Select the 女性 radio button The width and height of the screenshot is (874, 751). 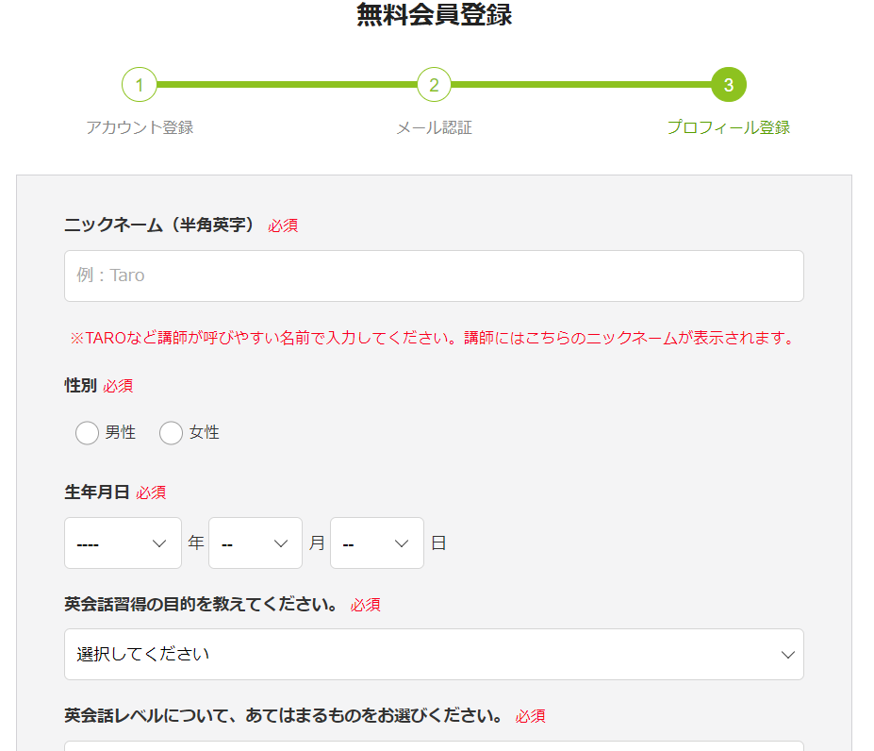coord(171,433)
